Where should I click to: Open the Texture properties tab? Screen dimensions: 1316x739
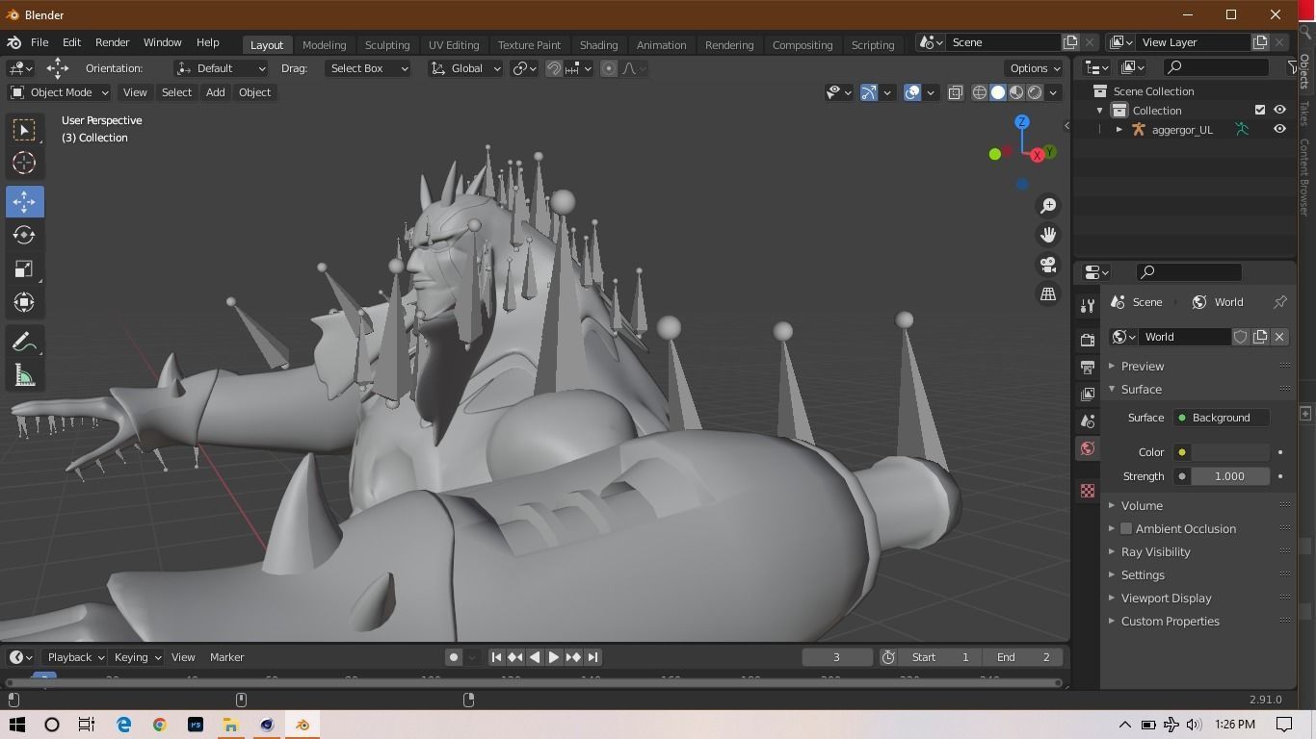click(1088, 491)
